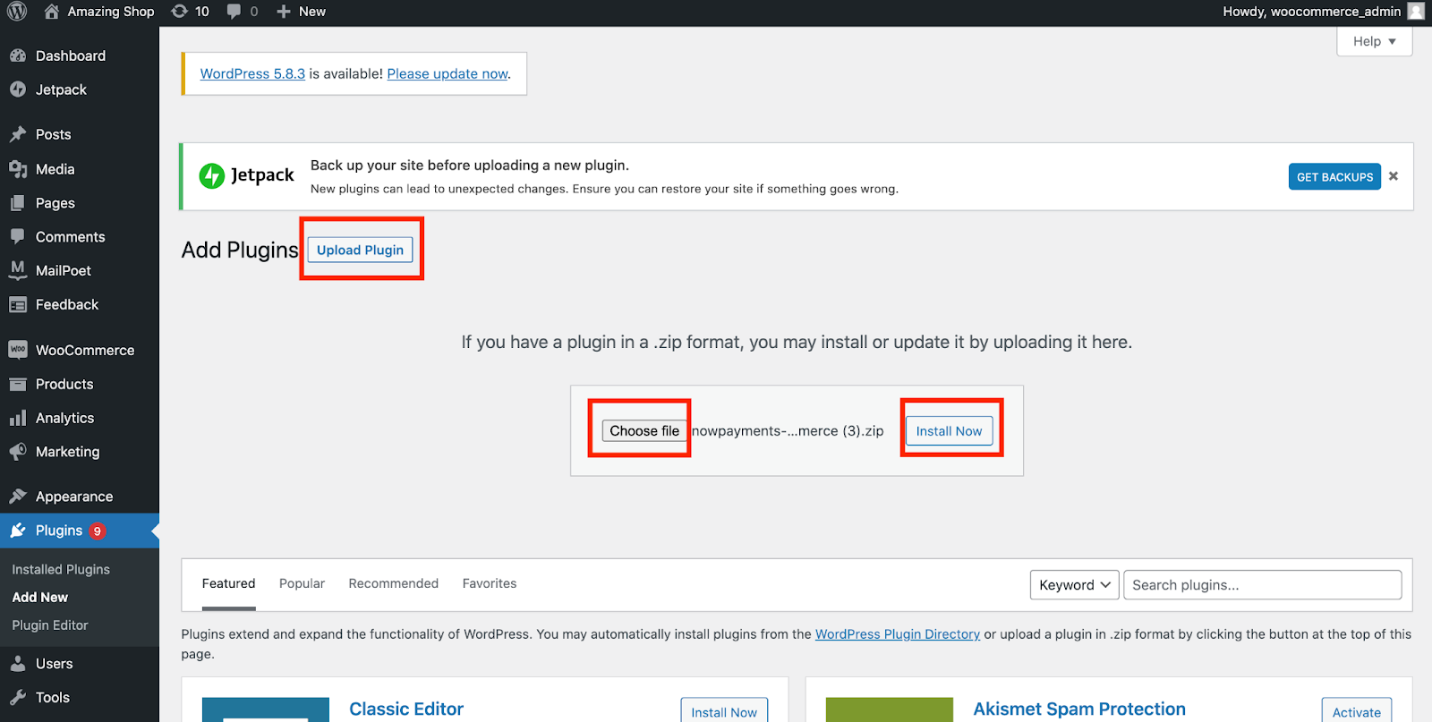Screen dimensions: 1432x722
Task: Click Install Now for Classic Editor
Action: tap(724, 711)
